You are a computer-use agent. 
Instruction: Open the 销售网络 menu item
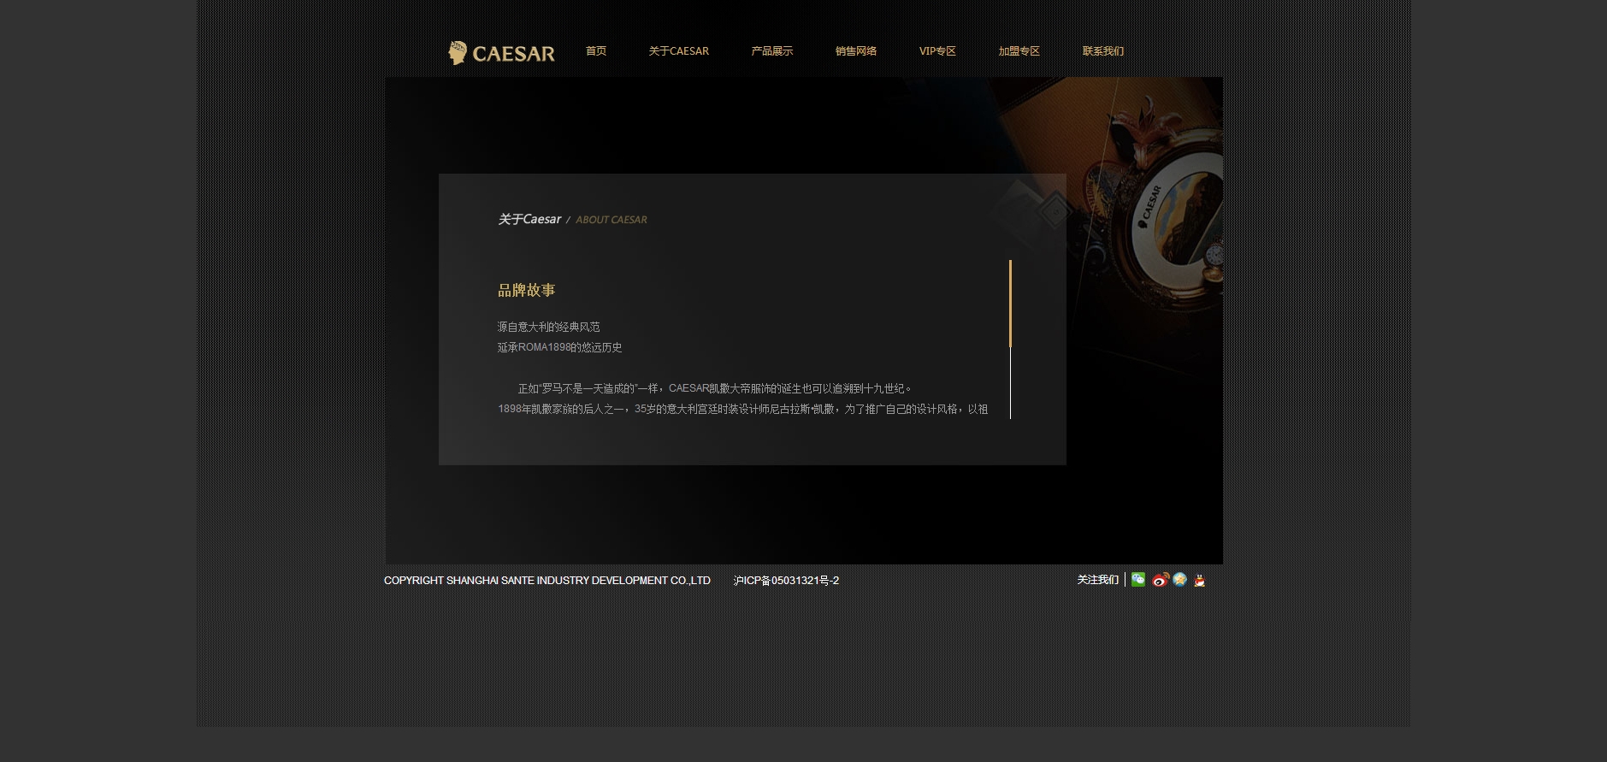(856, 51)
